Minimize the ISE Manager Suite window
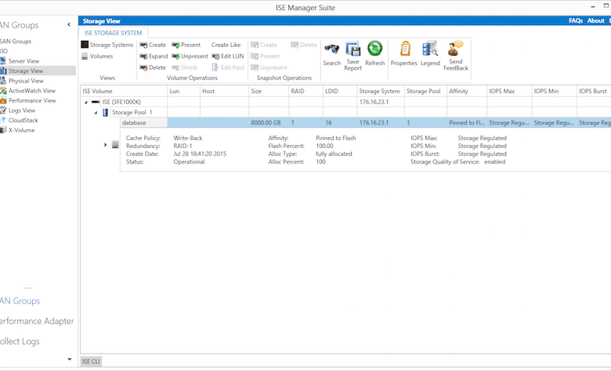 (x=593, y=6)
